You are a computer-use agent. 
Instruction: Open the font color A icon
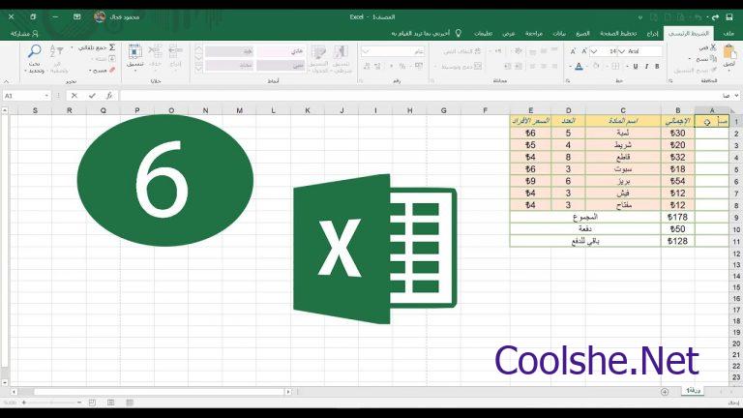click(x=579, y=67)
